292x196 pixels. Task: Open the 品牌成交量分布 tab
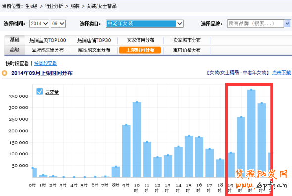click(48, 50)
